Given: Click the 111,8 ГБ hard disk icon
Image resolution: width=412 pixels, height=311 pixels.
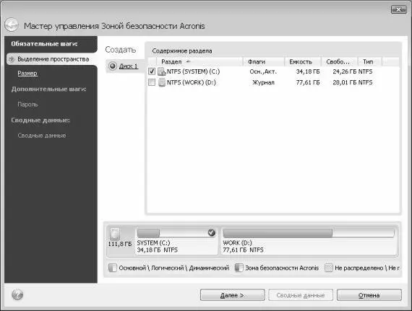Looking at the screenshot, I should coord(114,234).
